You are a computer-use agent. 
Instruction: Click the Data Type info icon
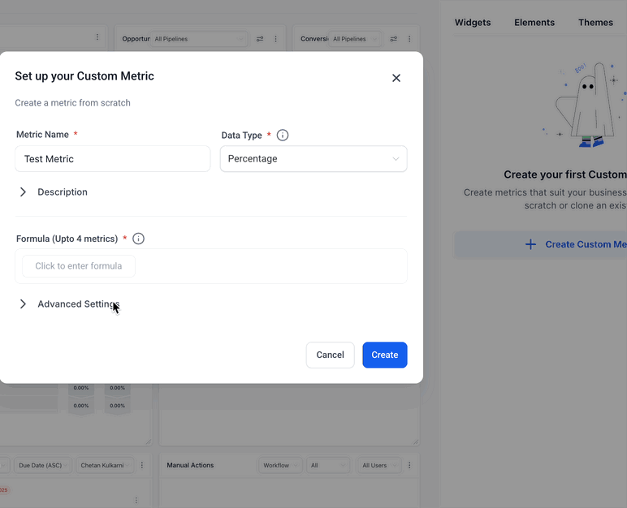pyautogui.click(x=283, y=135)
